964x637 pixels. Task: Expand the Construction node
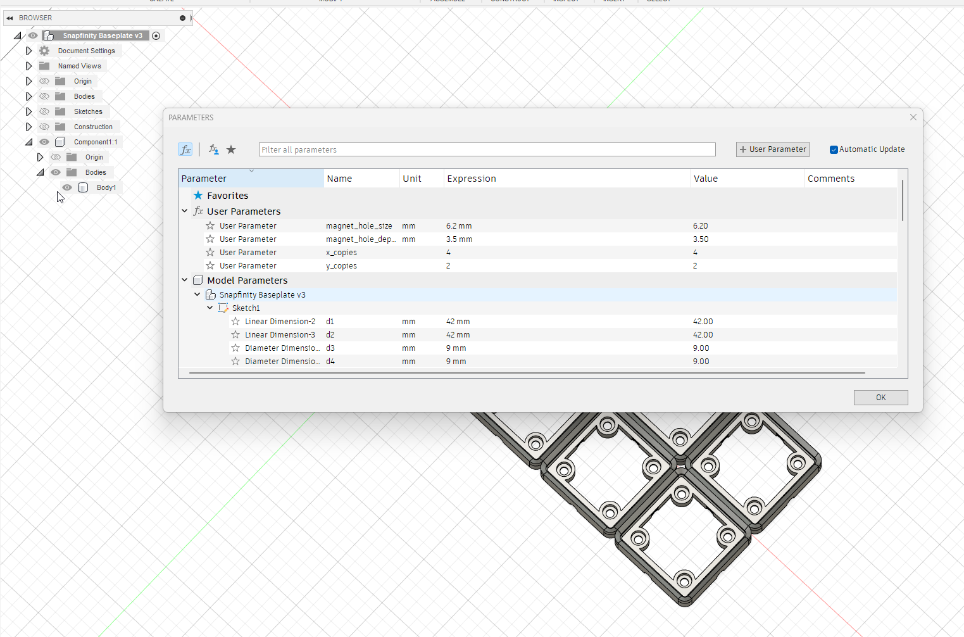click(x=28, y=127)
